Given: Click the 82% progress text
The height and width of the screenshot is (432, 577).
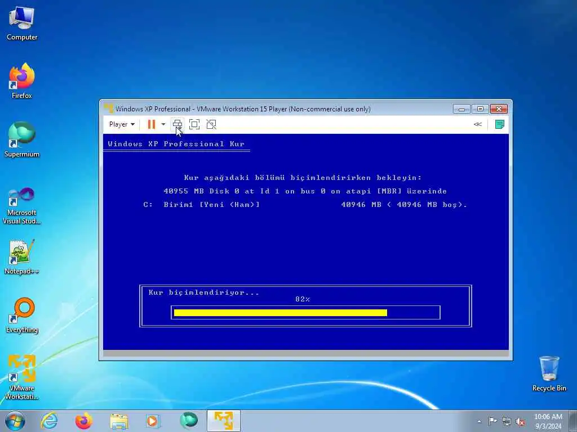Looking at the screenshot, I should tap(303, 299).
